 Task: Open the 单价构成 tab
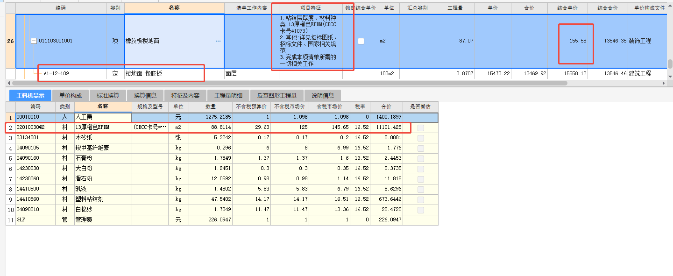[70, 95]
